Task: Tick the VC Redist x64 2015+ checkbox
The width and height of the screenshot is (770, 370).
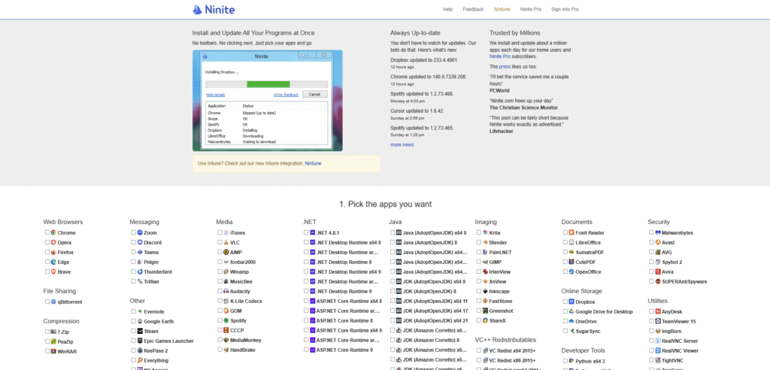Action: [479, 351]
